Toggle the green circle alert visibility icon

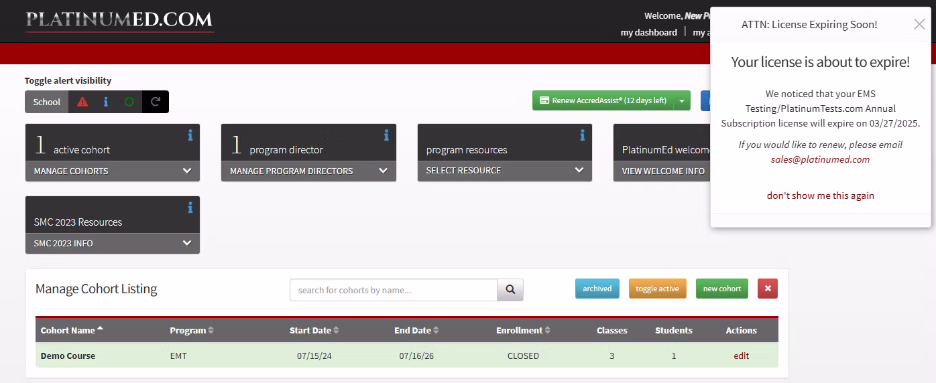click(129, 102)
